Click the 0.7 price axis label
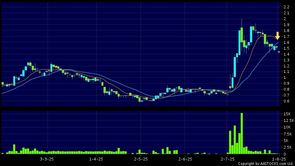This screenshot has width=295, height=166. coord(286,95)
